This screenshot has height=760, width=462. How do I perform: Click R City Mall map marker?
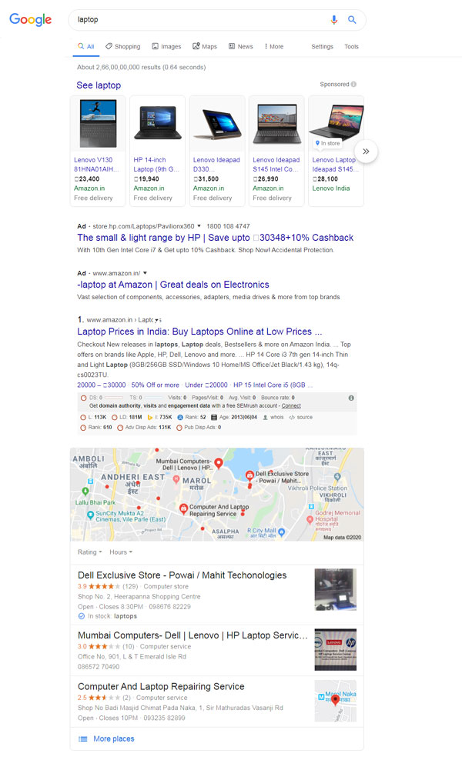(x=282, y=532)
